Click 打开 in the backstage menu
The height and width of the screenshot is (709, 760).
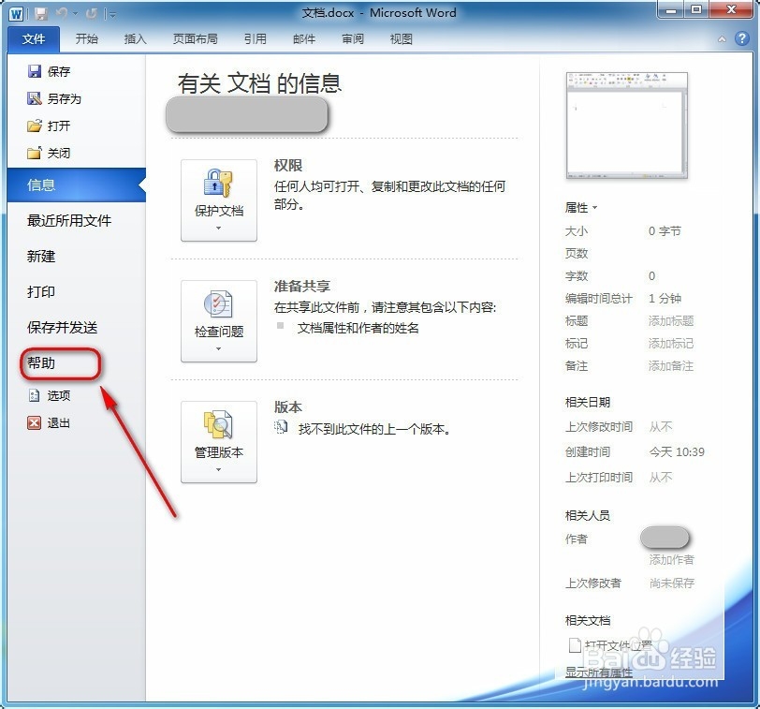pos(49,126)
